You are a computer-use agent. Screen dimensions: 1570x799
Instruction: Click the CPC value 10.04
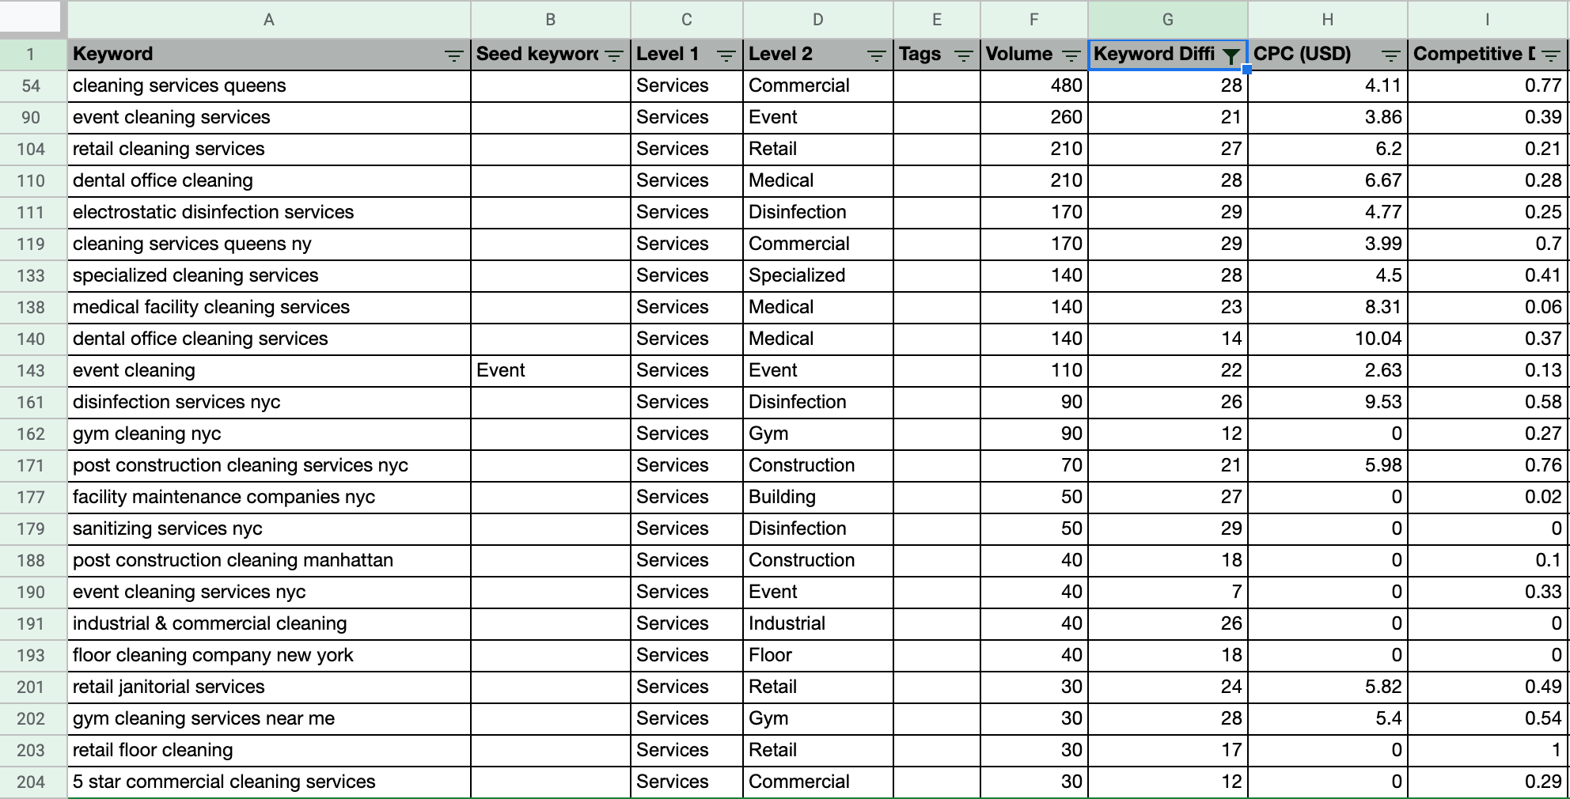[x=1328, y=339]
